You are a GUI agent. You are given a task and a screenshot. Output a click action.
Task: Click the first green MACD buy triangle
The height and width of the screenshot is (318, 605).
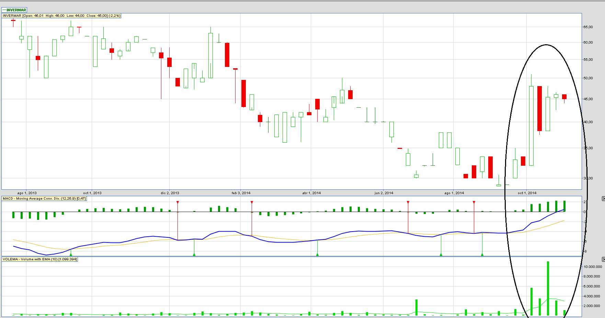tap(71, 254)
